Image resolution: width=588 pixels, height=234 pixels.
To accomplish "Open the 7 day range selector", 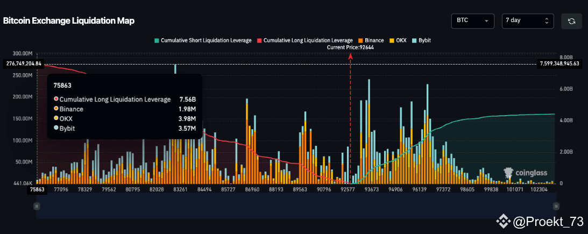I will click(x=528, y=21).
